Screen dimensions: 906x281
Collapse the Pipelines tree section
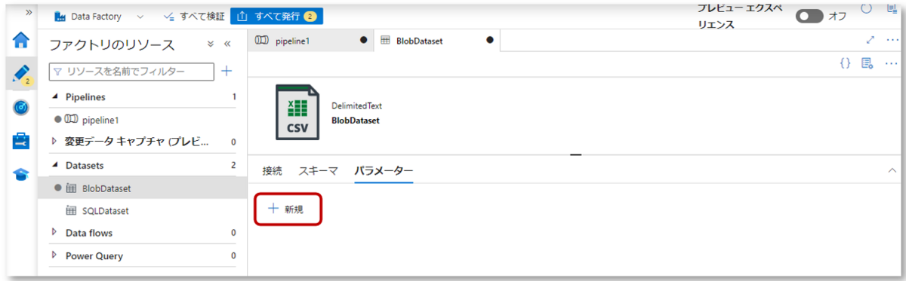tap(54, 97)
